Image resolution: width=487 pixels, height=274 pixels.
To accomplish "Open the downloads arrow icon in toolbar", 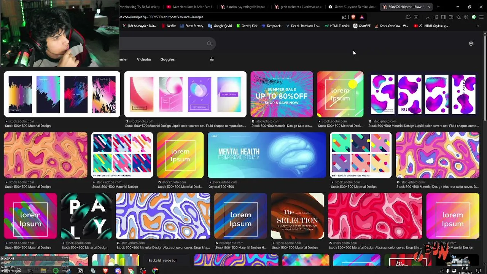I will pos(428,17).
